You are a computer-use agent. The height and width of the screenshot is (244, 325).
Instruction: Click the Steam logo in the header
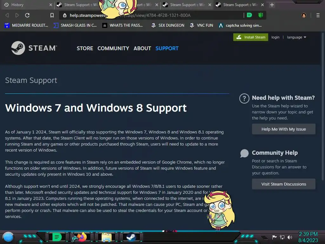point(34,48)
